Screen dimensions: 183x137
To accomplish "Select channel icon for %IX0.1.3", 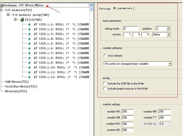I will tap(29, 34).
